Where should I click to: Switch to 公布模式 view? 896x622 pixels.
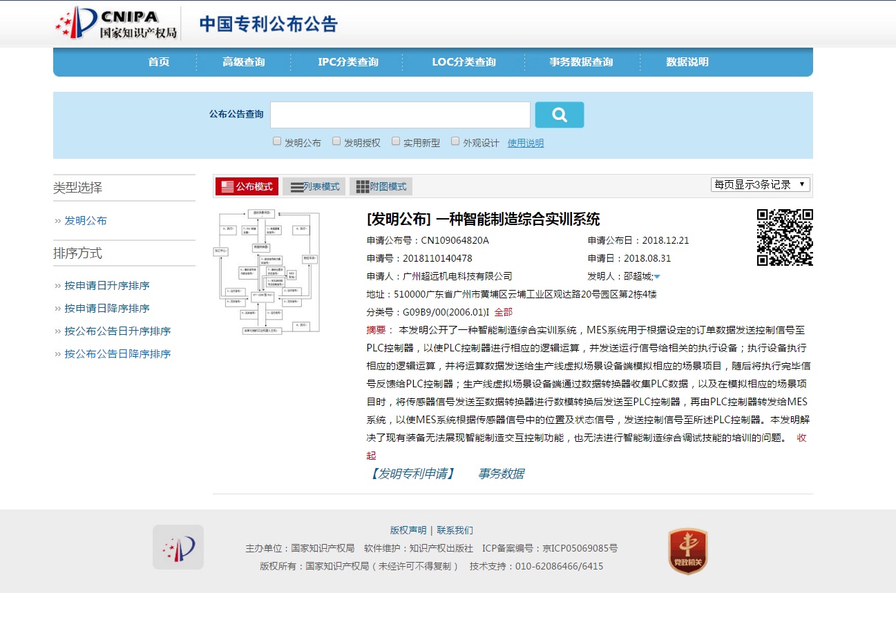pos(247,186)
